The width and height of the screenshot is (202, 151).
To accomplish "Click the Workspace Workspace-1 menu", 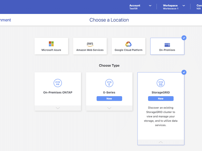I will 174,7.
